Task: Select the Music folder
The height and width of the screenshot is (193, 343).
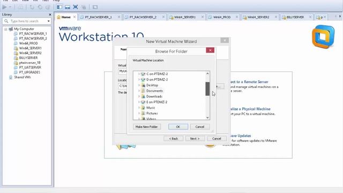Action: [151, 108]
